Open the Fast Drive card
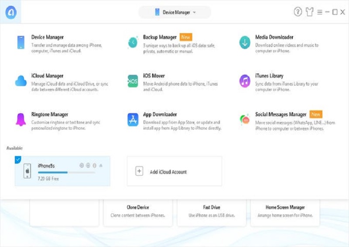 point(212,213)
